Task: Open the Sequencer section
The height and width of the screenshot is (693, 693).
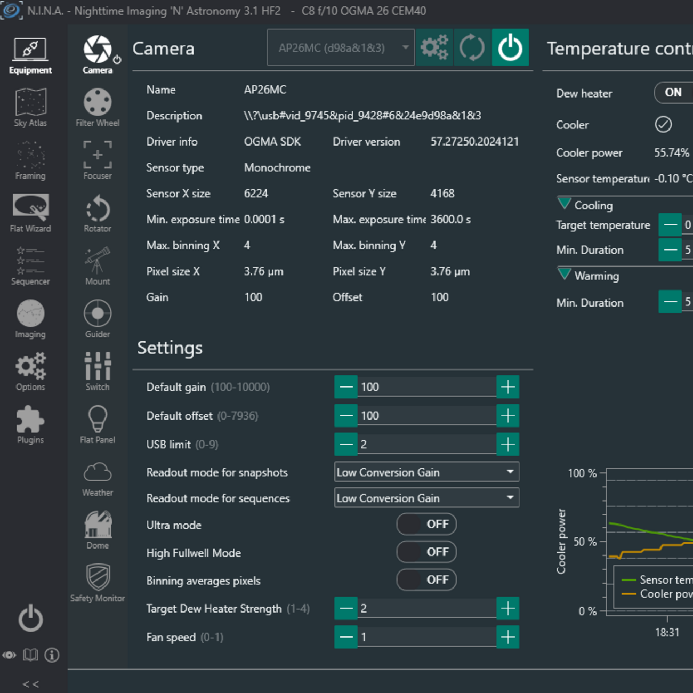Action: (30, 267)
